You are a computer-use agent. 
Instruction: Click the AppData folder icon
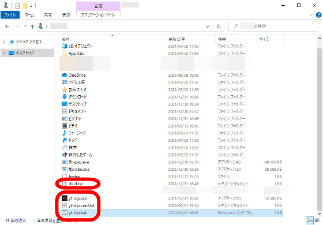click(x=65, y=53)
